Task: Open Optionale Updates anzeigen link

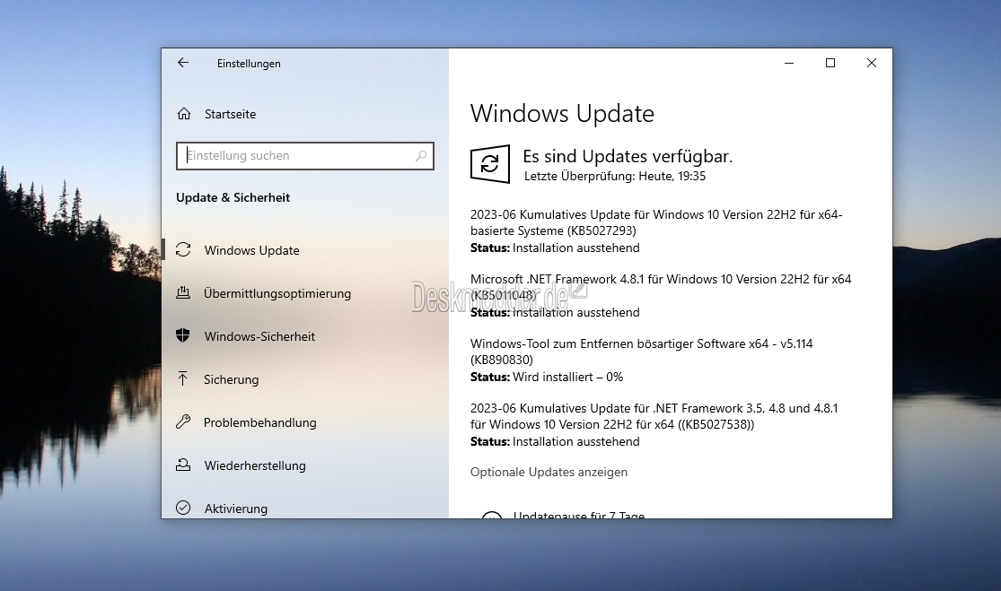Action: coord(549,473)
